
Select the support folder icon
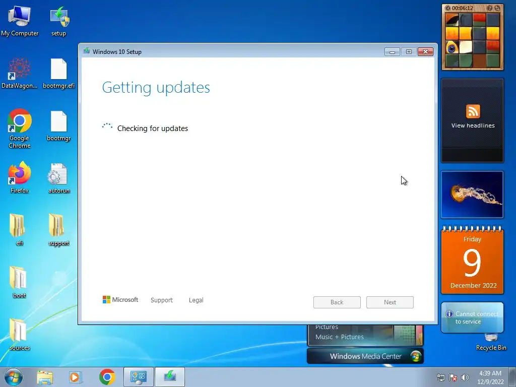click(x=58, y=230)
